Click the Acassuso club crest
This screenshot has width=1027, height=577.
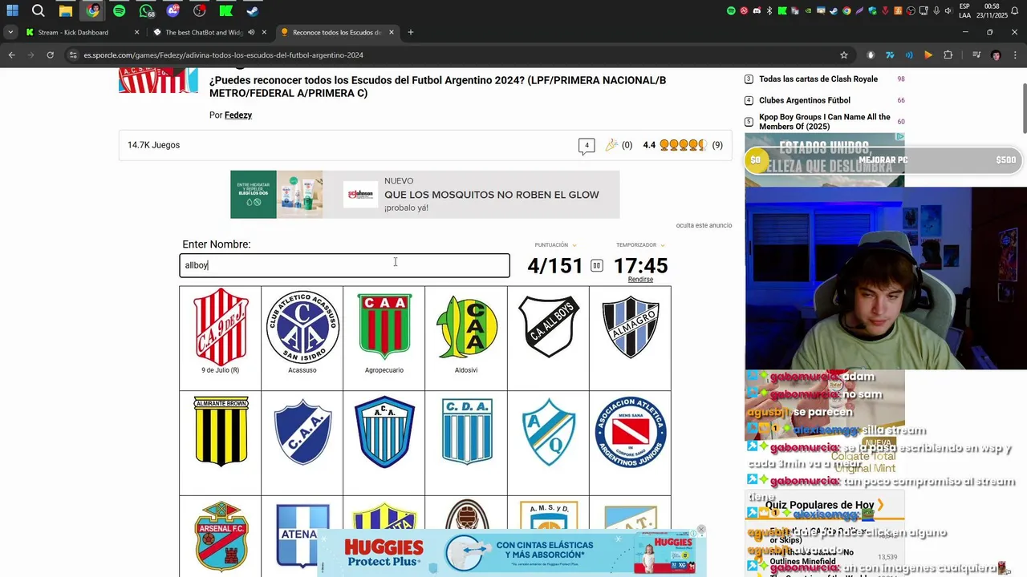302,327
